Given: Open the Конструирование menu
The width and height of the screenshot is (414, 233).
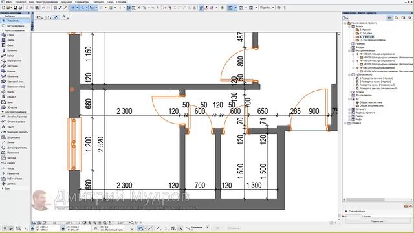Looking at the screenshot, I should click(x=47, y=2).
